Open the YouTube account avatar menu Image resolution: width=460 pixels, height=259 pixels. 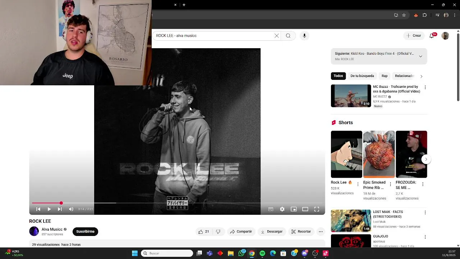point(445,36)
